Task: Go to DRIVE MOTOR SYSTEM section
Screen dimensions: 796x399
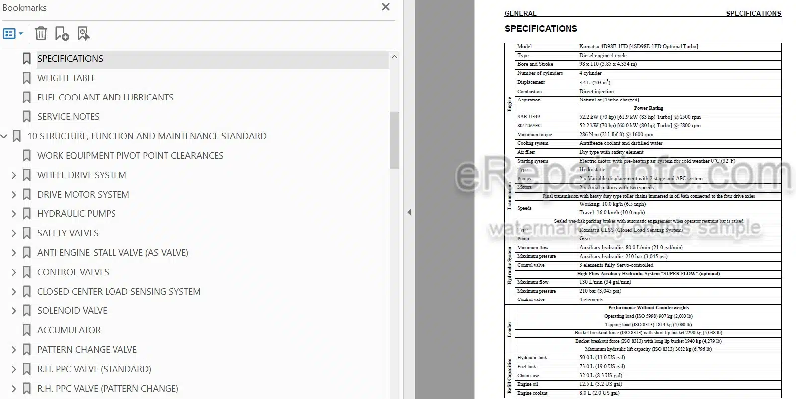Action: point(83,195)
